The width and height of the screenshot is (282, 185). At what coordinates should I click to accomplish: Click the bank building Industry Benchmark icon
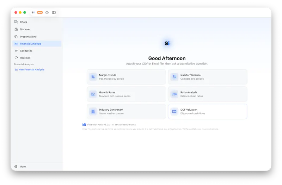[93, 111]
